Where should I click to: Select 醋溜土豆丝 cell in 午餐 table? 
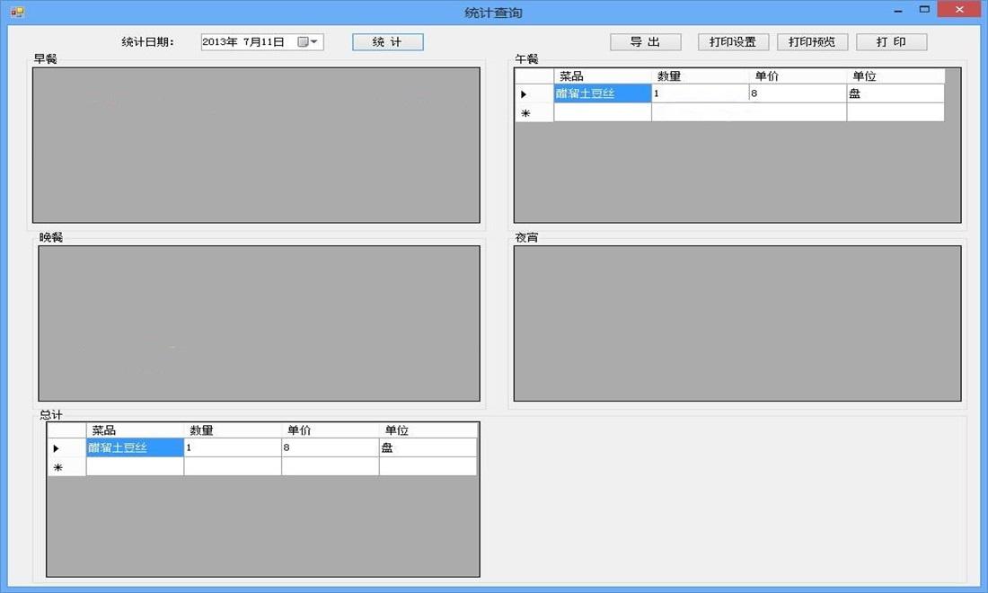[603, 94]
